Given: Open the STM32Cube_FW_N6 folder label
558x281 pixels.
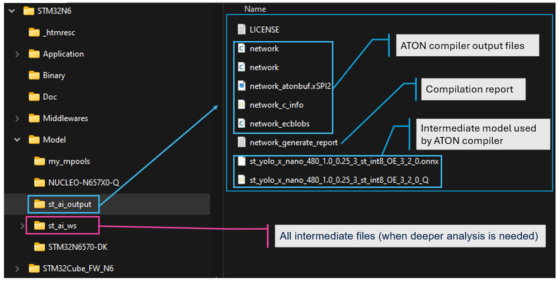Looking at the screenshot, I should [x=78, y=269].
